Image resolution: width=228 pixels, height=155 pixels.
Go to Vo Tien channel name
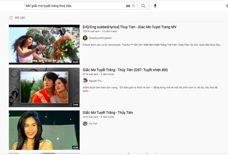pyautogui.click(x=93, y=123)
